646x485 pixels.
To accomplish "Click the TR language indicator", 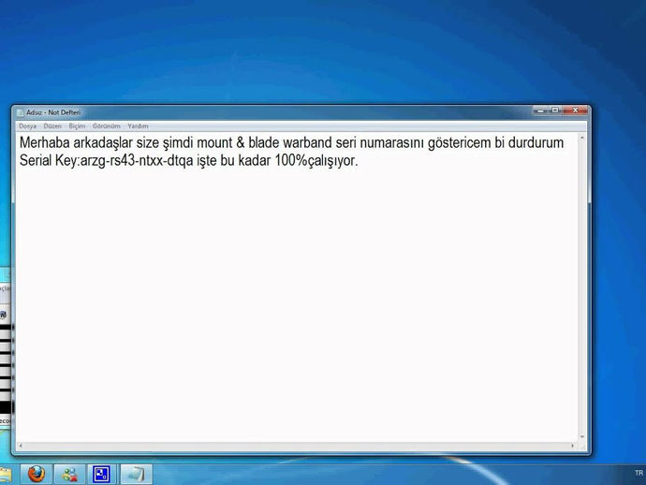I will (639, 473).
